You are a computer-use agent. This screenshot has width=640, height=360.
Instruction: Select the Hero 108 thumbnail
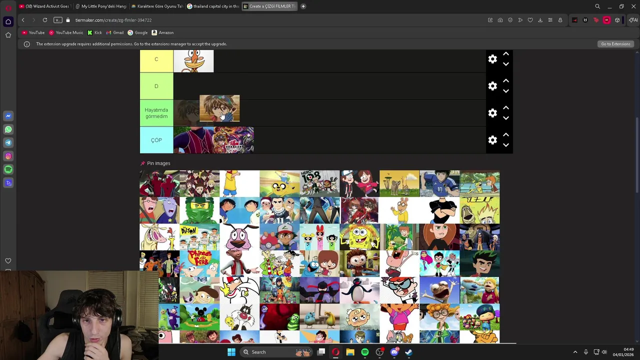(x=319, y=183)
